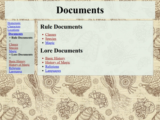Open Religions in the sidebar menu

pyautogui.click(x=15, y=68)
